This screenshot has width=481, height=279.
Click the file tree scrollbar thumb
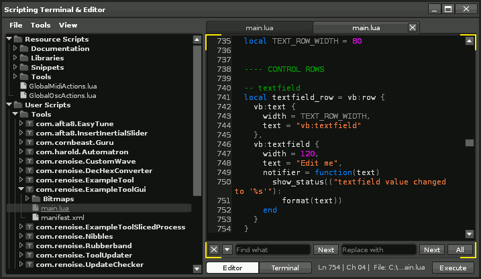tap(197, 120)
